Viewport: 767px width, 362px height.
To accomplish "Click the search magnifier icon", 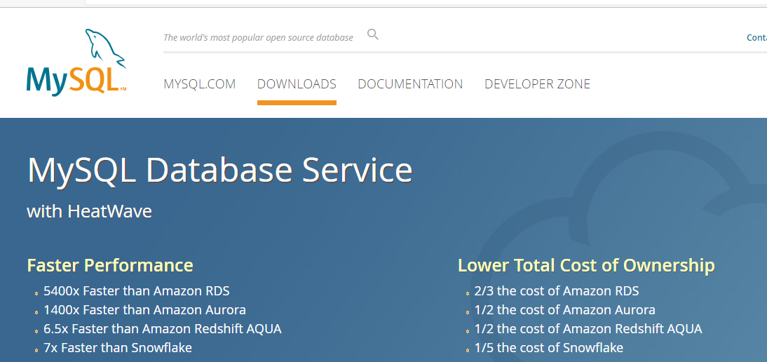I will click(373, 35).
